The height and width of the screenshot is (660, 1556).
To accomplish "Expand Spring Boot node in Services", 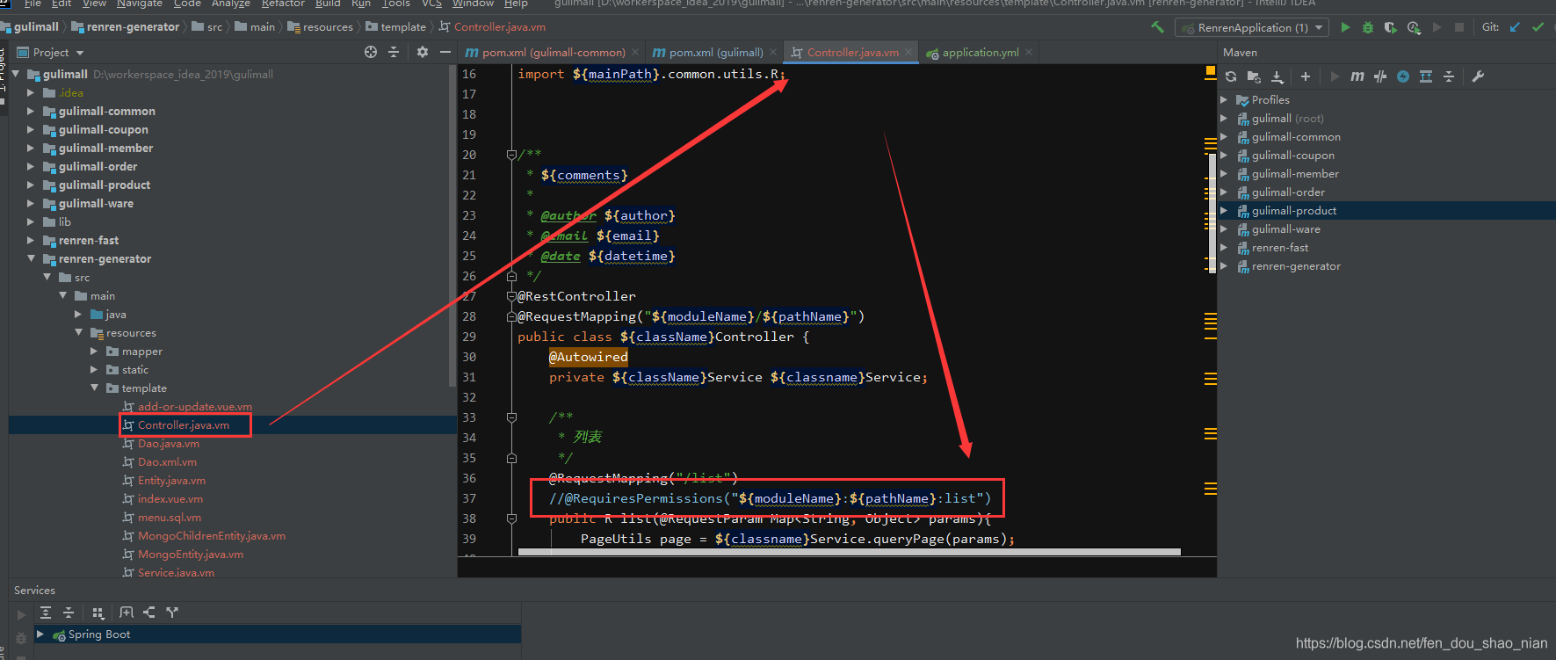I will 40,634.
